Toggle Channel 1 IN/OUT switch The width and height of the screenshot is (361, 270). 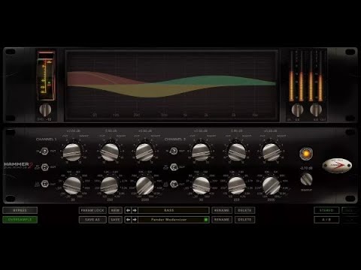[45, 151]
